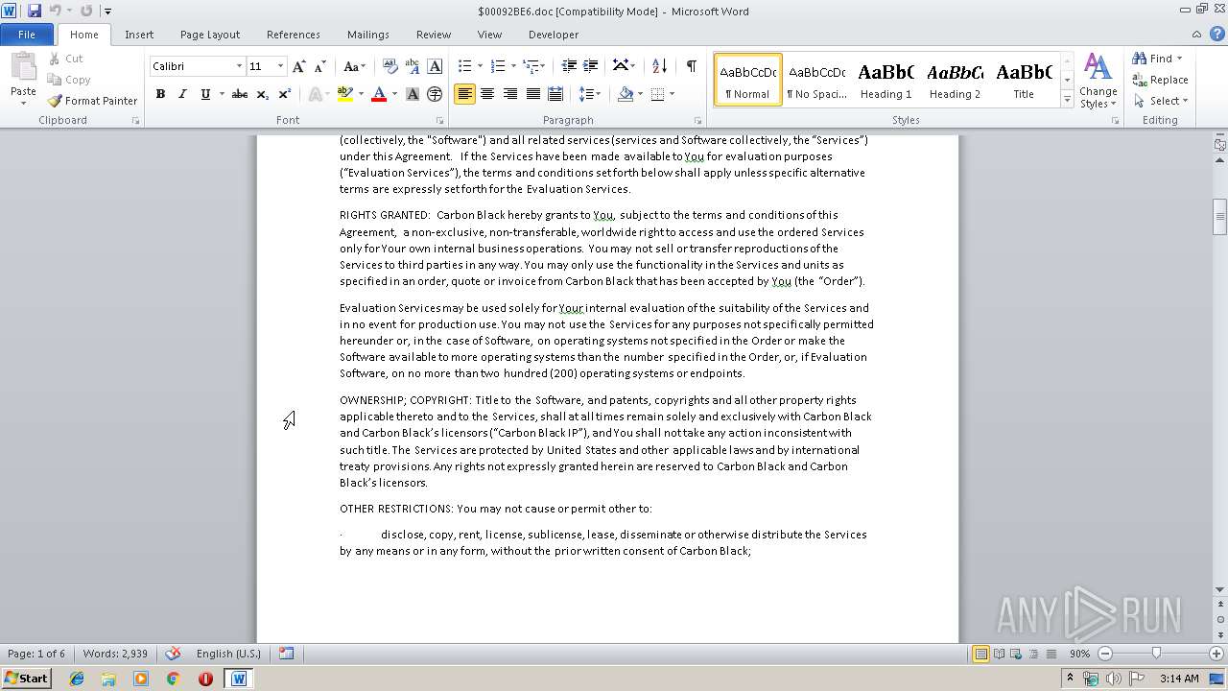Switch to Print Layout view in status bar
1228x691 pixels.
point(980,654)
